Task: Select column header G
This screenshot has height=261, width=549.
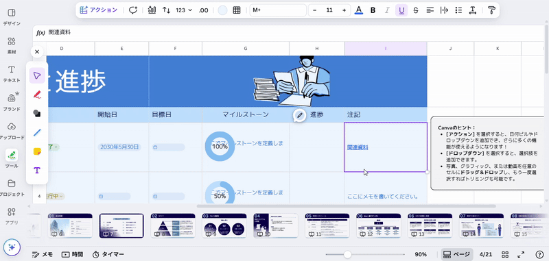Action: (246, 49)
